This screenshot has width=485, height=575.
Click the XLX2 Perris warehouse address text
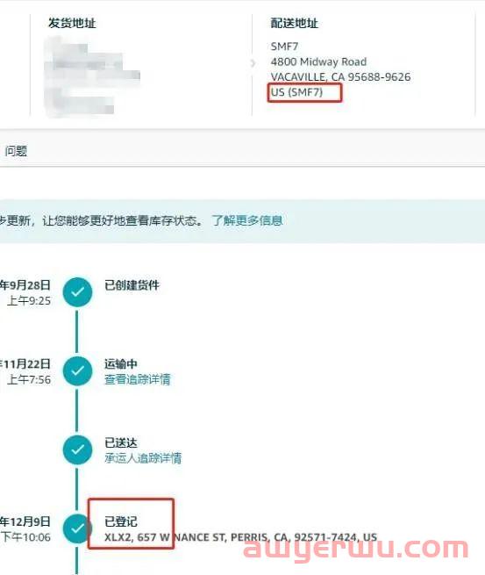pos(240,537)
